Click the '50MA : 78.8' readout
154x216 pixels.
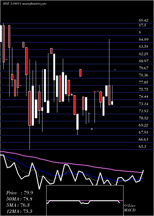[x=20, y=199]
